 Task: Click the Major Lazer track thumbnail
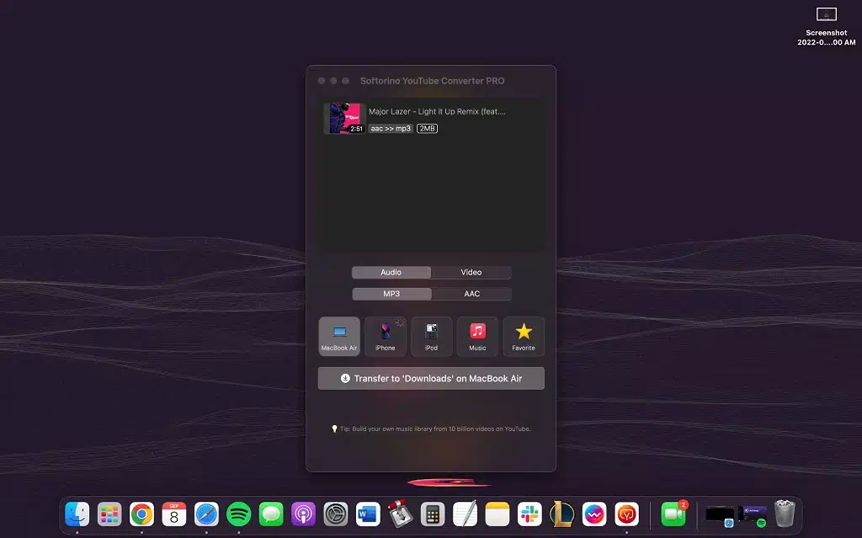point(345,119)
